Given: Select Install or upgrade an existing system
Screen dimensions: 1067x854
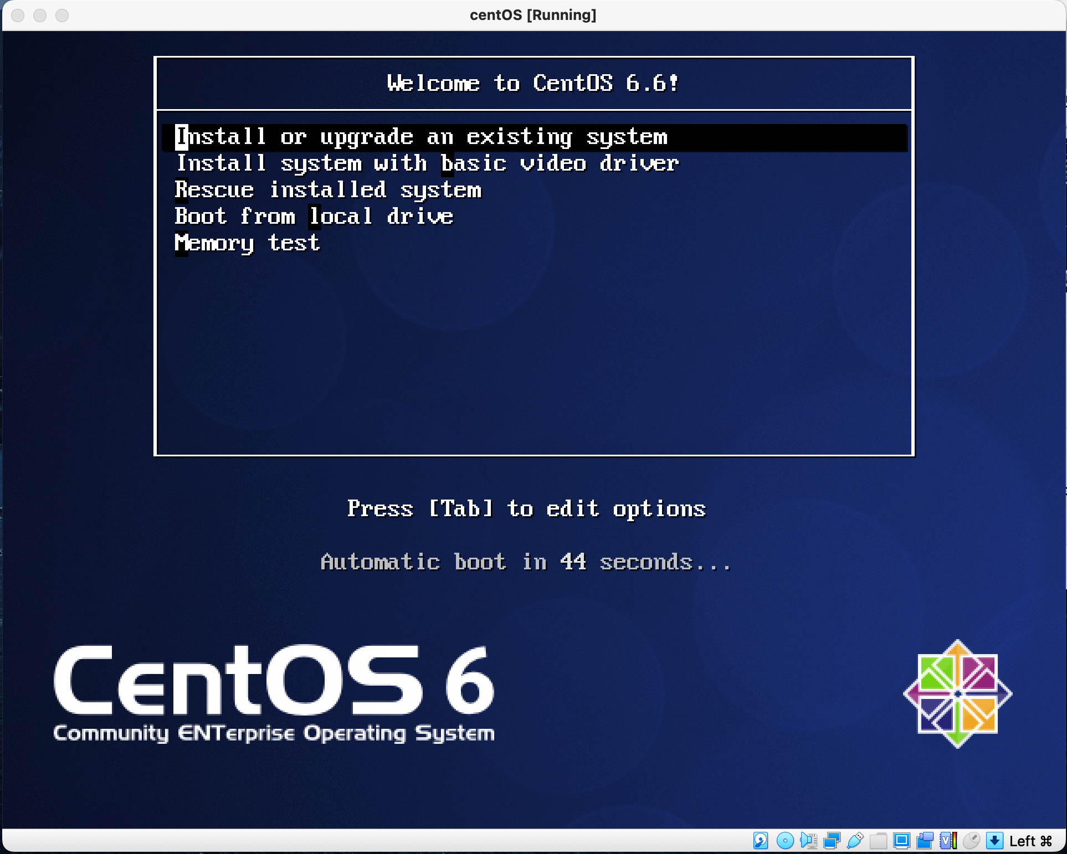Looking at the screenshot, I should [421, 137].
